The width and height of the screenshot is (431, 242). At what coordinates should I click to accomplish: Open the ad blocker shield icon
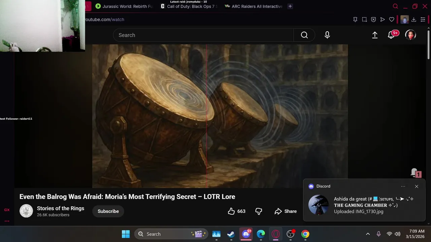[x=373, y=19]
